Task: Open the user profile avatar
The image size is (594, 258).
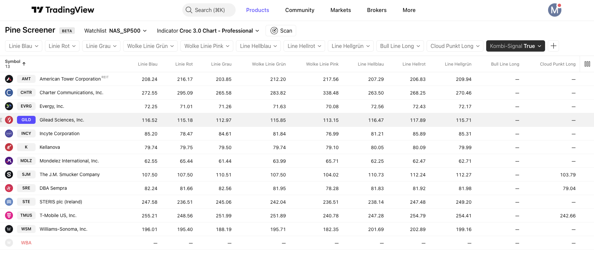Action: (554, 10)
